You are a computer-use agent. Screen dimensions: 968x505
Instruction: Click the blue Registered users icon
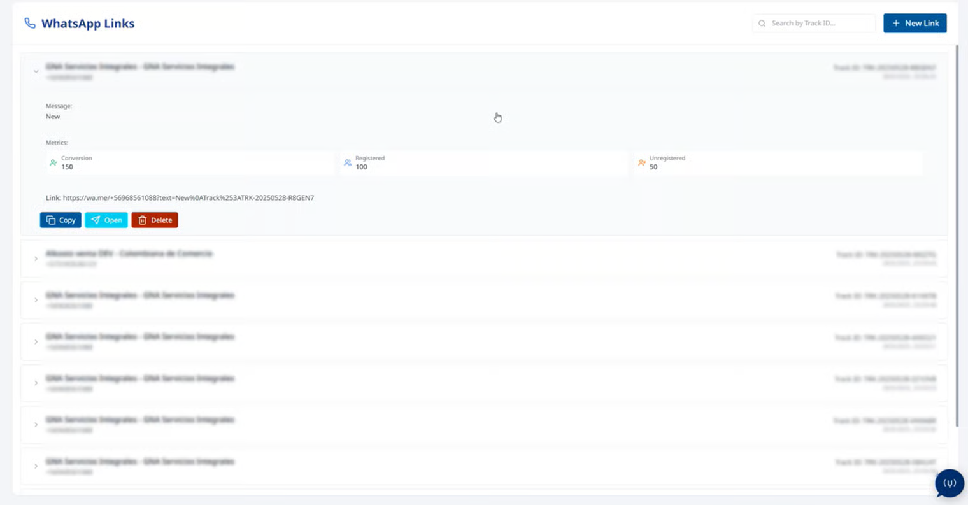(348, 163)
